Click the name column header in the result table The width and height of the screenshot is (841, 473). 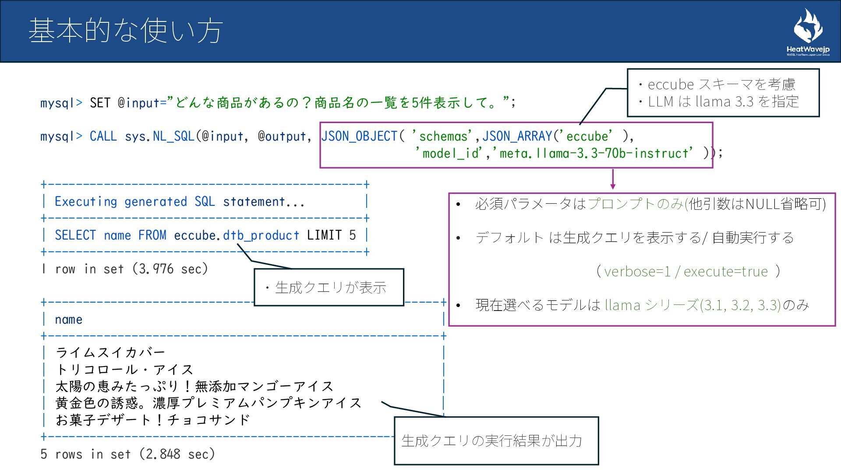pos(69,319)
